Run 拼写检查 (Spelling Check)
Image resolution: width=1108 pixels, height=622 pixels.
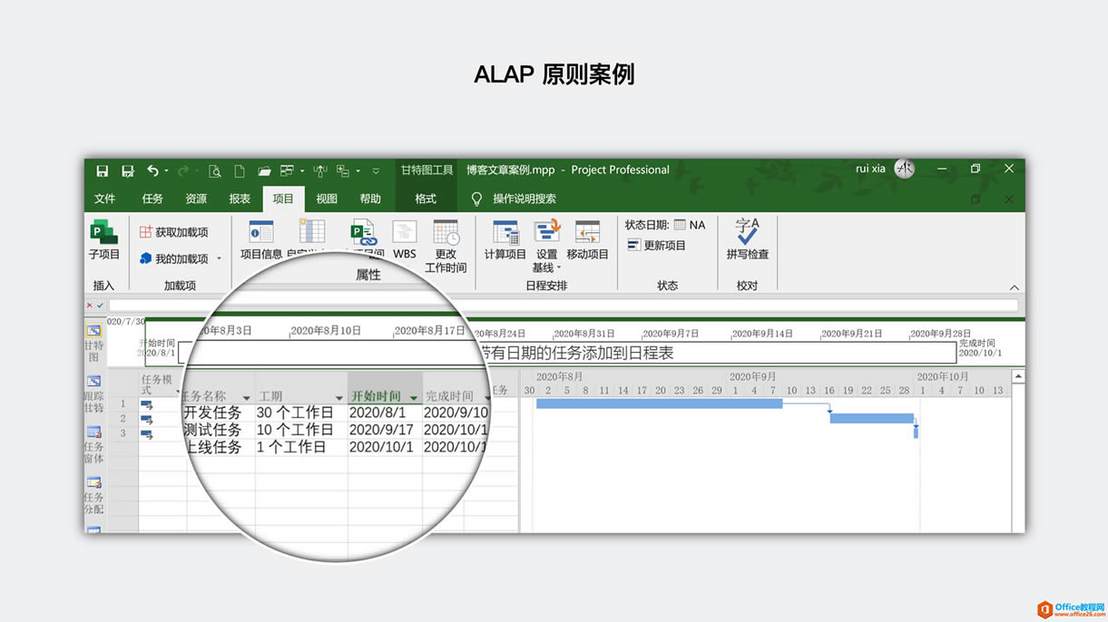point(746,239)
